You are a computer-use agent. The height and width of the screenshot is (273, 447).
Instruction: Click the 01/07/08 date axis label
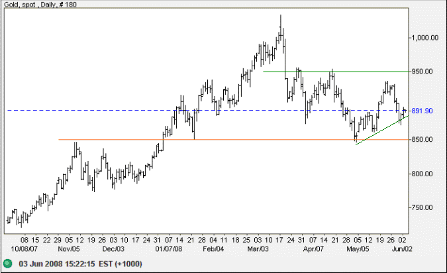click(169, 249)
